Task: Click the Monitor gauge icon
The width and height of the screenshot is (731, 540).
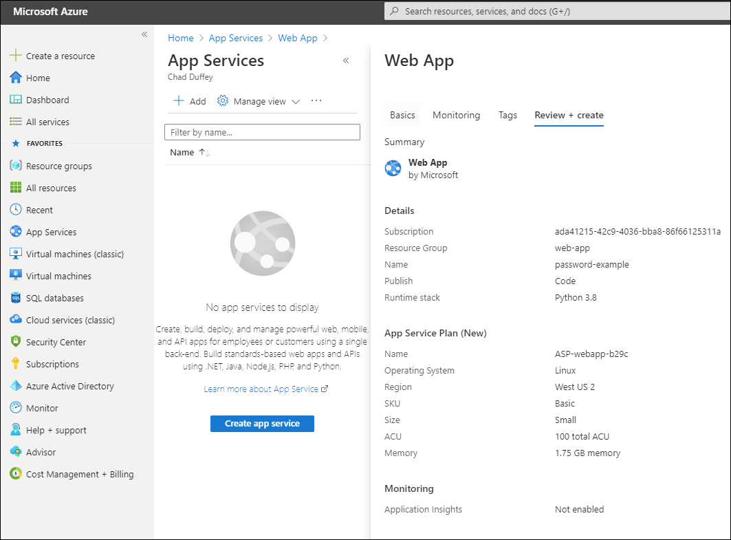Action: [15, 407]
